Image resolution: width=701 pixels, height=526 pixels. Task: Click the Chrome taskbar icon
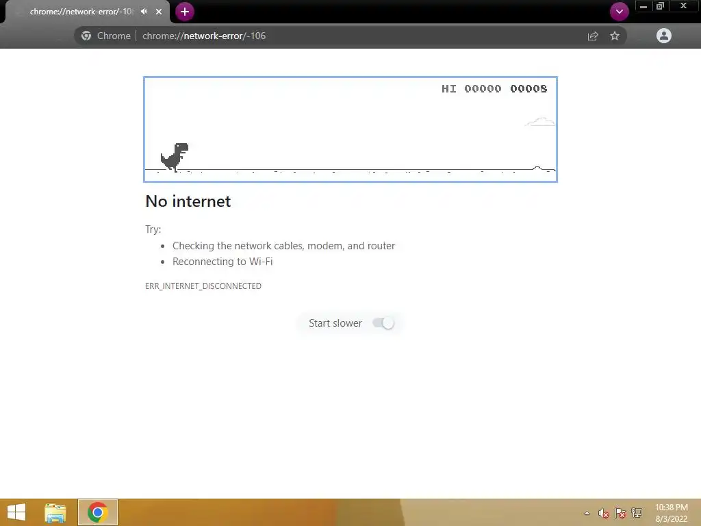(97, 512)
